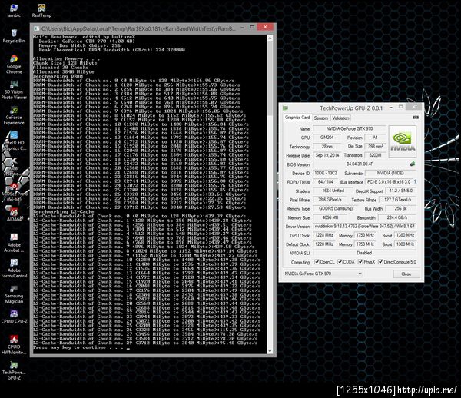Click the console window title bar icon
Screen dimensions: 461x398
[36, 28]
